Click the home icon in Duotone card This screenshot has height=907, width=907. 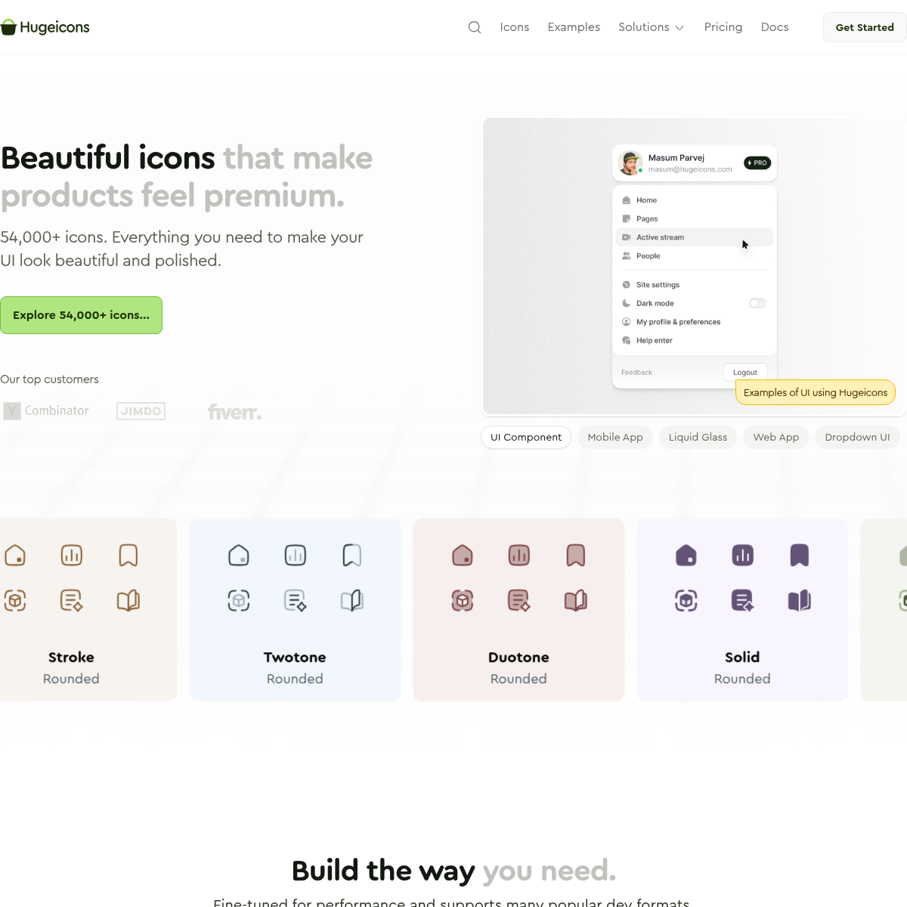(463, 556)
